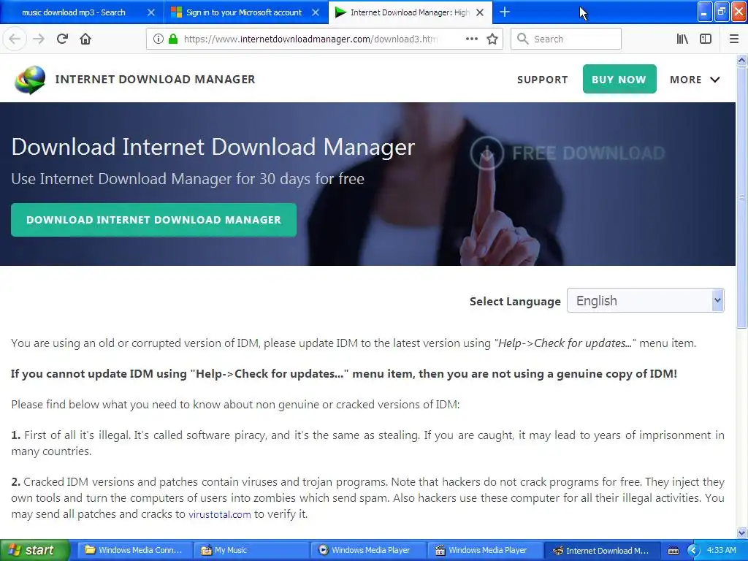
Task: Click the browser back arrow
Action: (x=15, y=39)
